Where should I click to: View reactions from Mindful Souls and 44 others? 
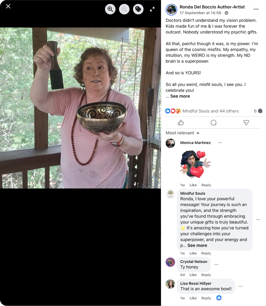pos(210,111)
